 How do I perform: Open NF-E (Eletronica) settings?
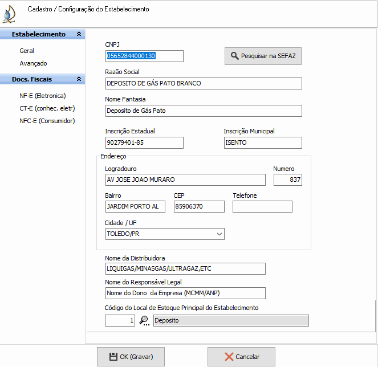[x=42, y=96]
